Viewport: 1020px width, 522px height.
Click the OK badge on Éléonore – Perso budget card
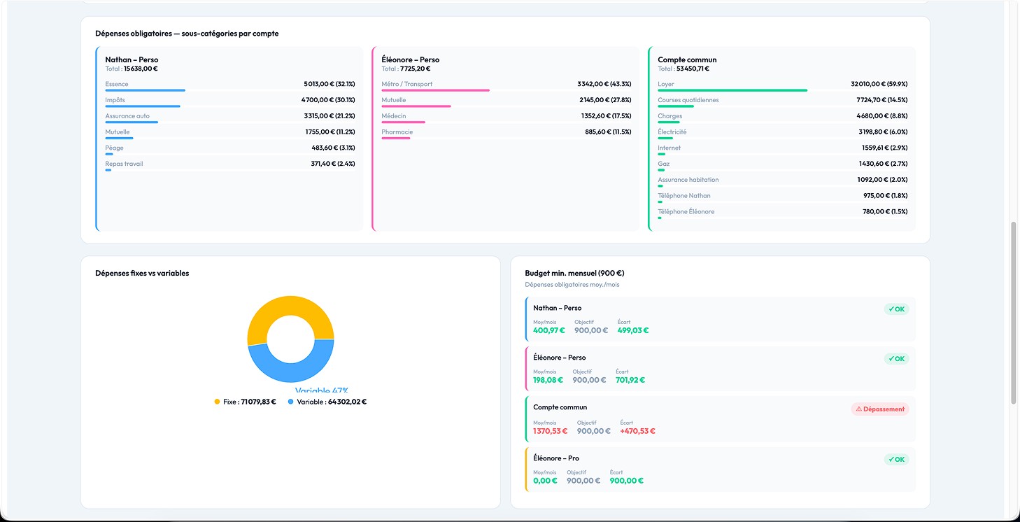point(896,359)
